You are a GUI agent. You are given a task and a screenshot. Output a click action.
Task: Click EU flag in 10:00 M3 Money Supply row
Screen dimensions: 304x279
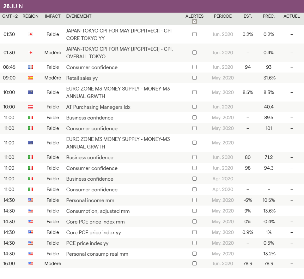coord(31,92)
